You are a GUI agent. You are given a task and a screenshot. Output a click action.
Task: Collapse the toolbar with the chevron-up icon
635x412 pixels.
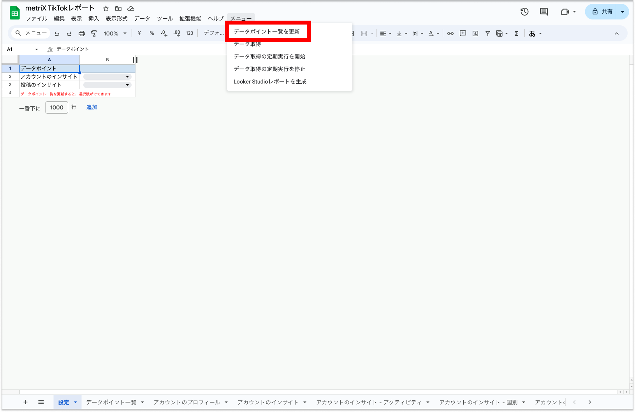pos(617,33)
